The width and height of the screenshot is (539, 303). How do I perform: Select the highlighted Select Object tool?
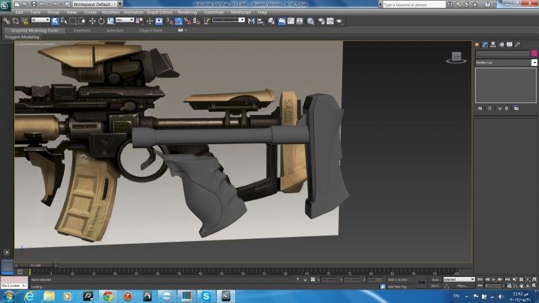(55, 21)
